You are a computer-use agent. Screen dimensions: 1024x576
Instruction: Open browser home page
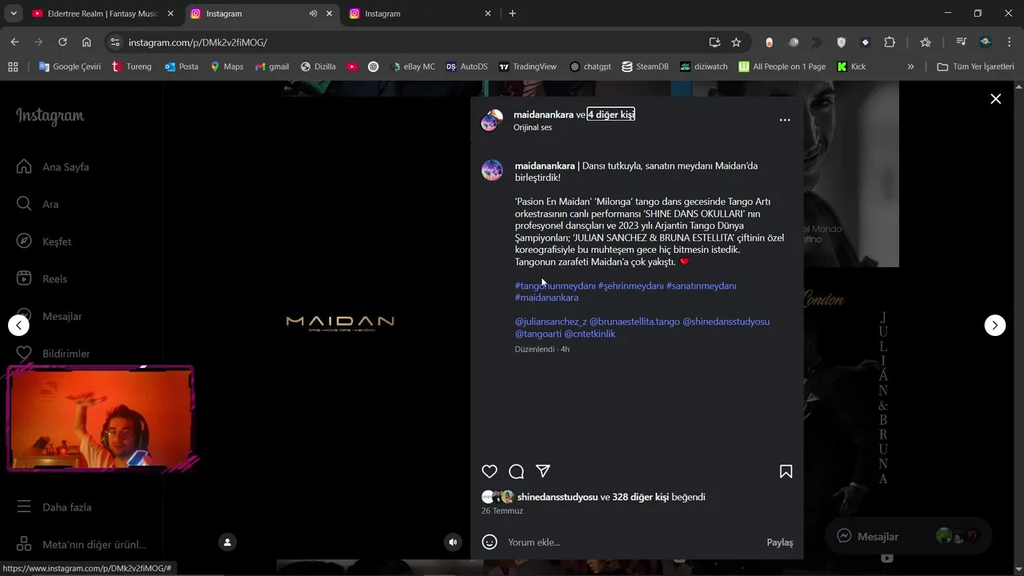click(86, 42)
